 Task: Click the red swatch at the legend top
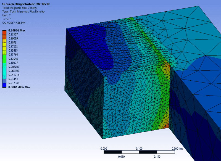coord(4,33)
